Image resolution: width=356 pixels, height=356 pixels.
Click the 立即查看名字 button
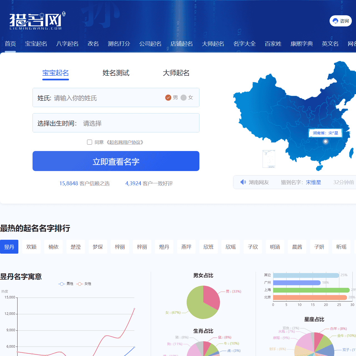[116, 161]
